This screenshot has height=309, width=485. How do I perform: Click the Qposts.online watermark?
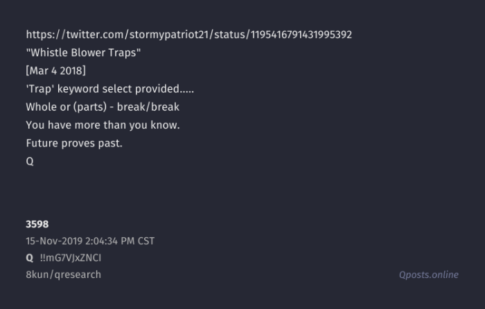[x=428, y=274]
